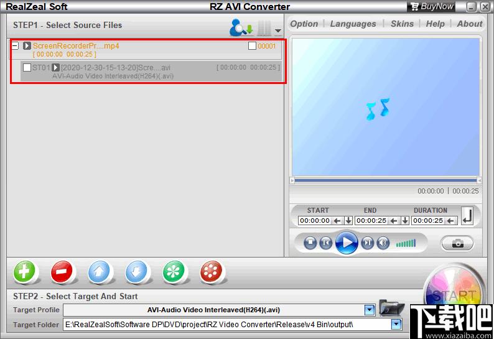Click the START down arrow button
This screenshot has width=494, height=339.
pos(348,221)
